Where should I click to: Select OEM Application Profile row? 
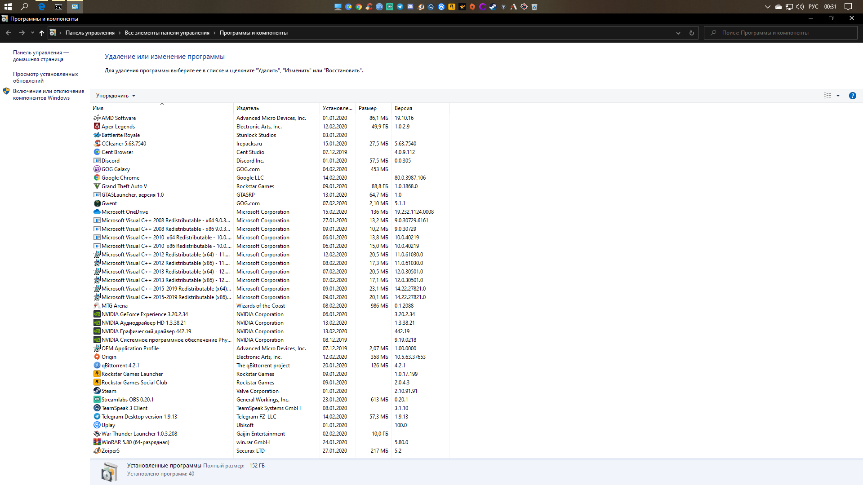point(270,348)
